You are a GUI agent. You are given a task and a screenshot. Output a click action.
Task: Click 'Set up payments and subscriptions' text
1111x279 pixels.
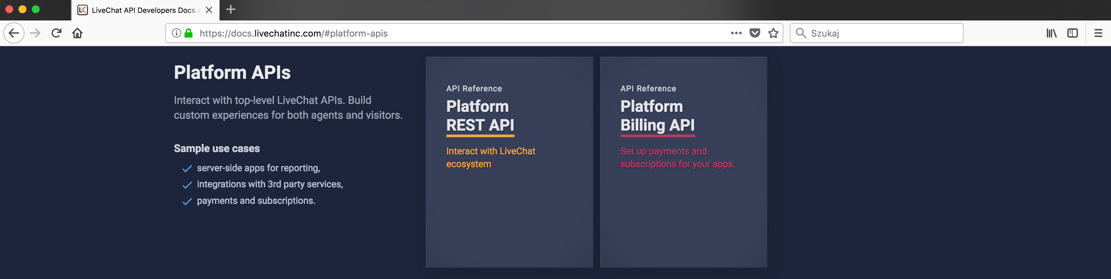[x=678, y=158]
